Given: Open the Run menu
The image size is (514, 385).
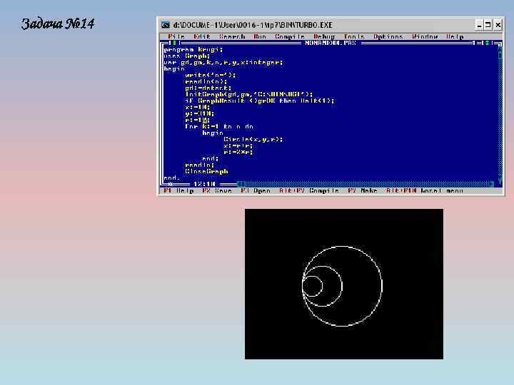Looking at the screenshot, I should click(260, 36).
